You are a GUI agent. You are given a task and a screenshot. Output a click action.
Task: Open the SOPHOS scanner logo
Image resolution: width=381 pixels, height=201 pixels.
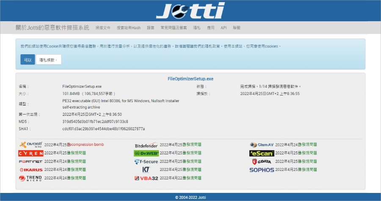(262, 170)
